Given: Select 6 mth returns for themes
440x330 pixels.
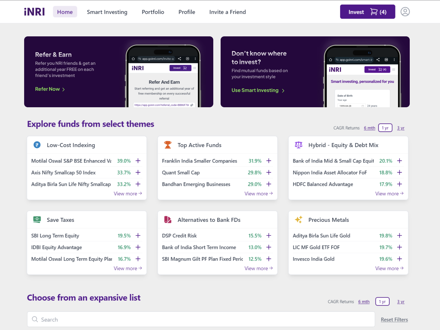Looking at the screenshot, I should coord(369,128).
